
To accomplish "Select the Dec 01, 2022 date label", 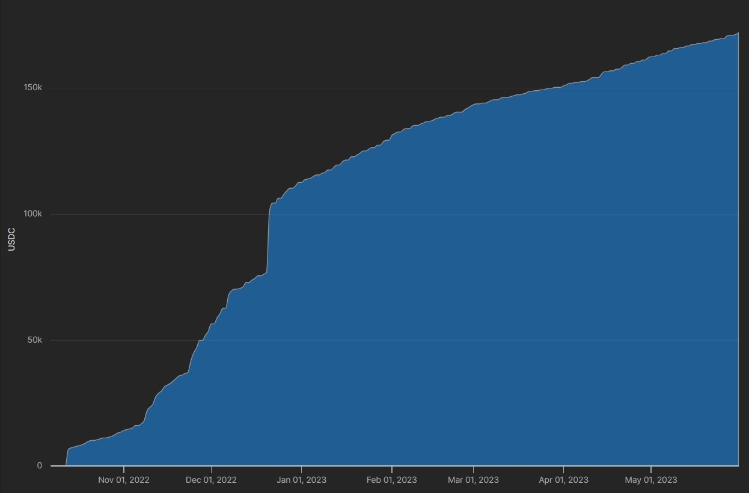I will (x=212, y=480).
